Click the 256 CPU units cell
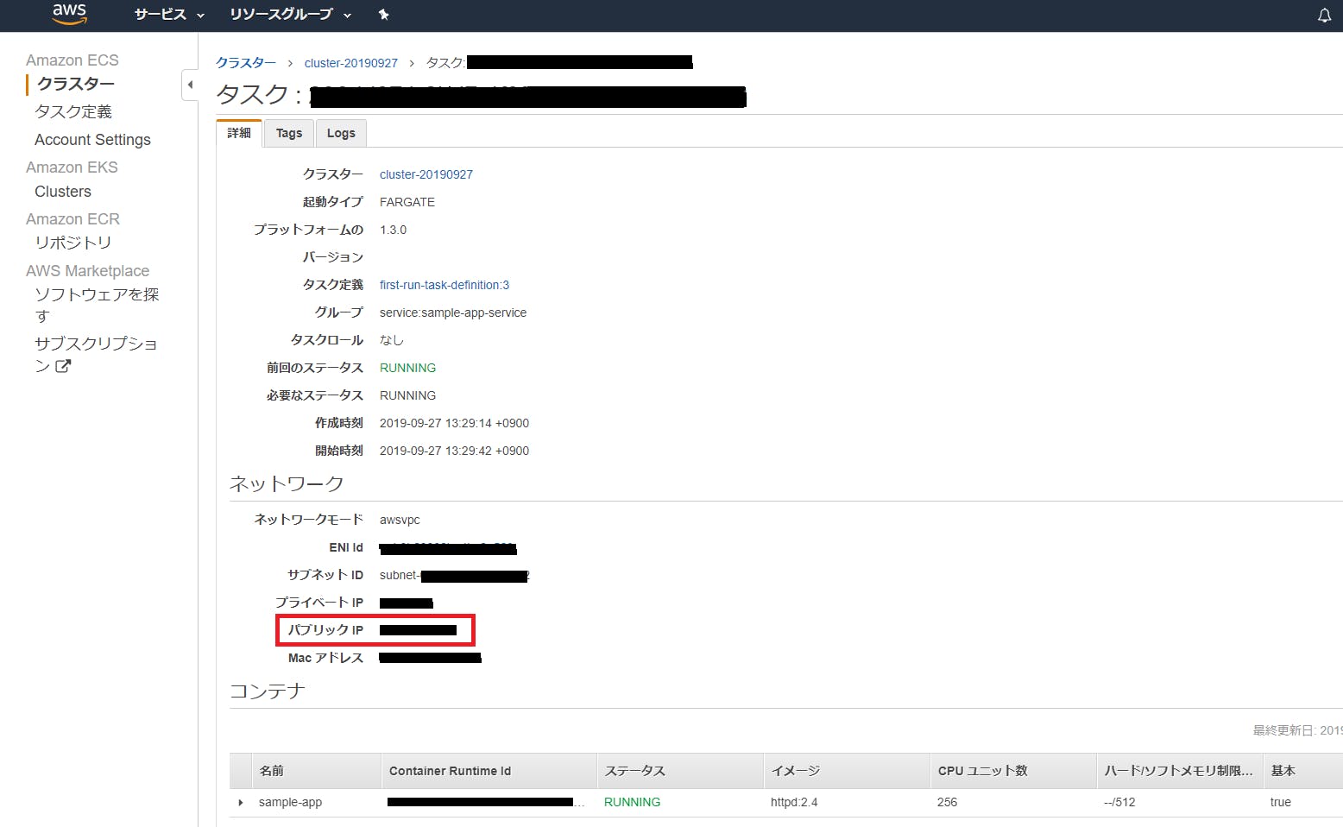Viewport: 1343px width, 827px height. 947,803
